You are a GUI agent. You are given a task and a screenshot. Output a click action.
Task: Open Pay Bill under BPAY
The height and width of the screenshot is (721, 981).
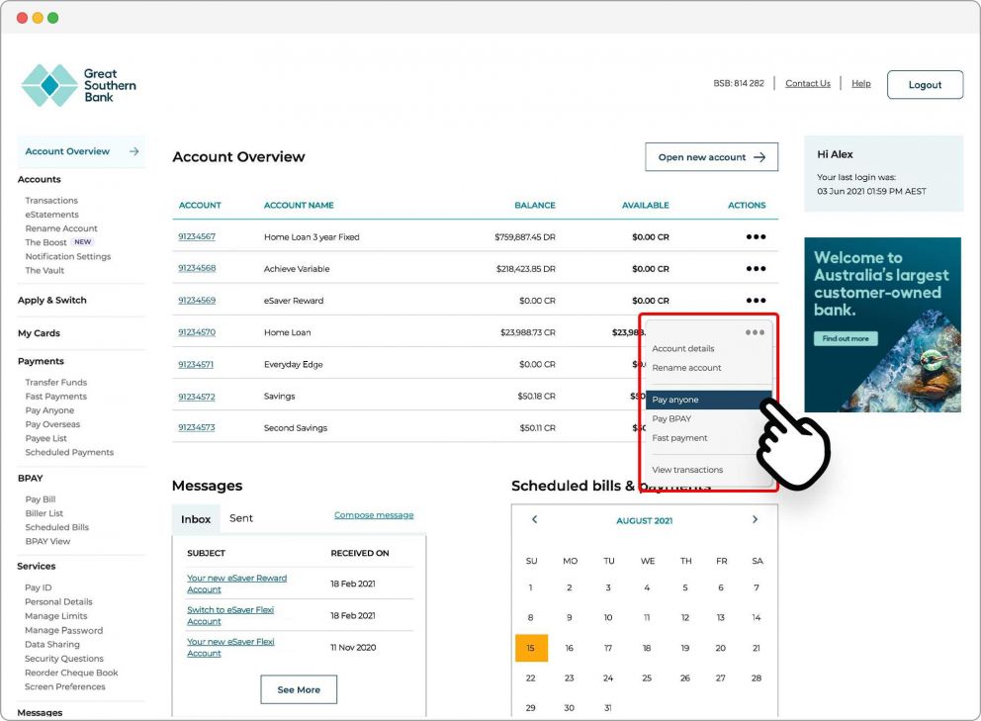(x=40, y=499)
